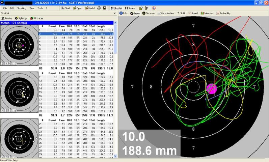Open the View menu
The height and width of the screenshot is (162, 269).
click(32, 8)
